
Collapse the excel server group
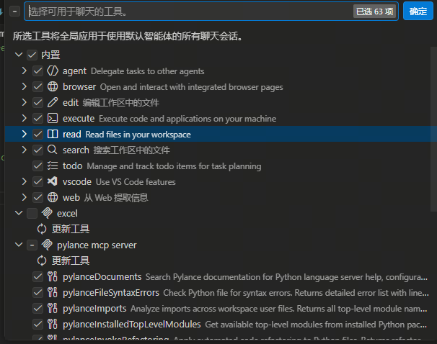tap(19, 213)
